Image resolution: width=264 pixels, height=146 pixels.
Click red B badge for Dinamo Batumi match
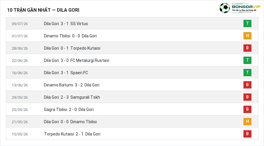pos(247,85)
